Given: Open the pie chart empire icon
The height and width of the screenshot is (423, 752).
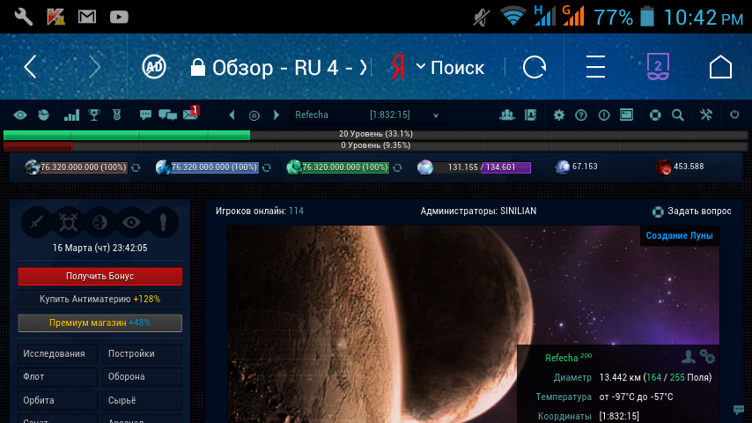Looking at the screenshot, I should [x=44, y=115].
